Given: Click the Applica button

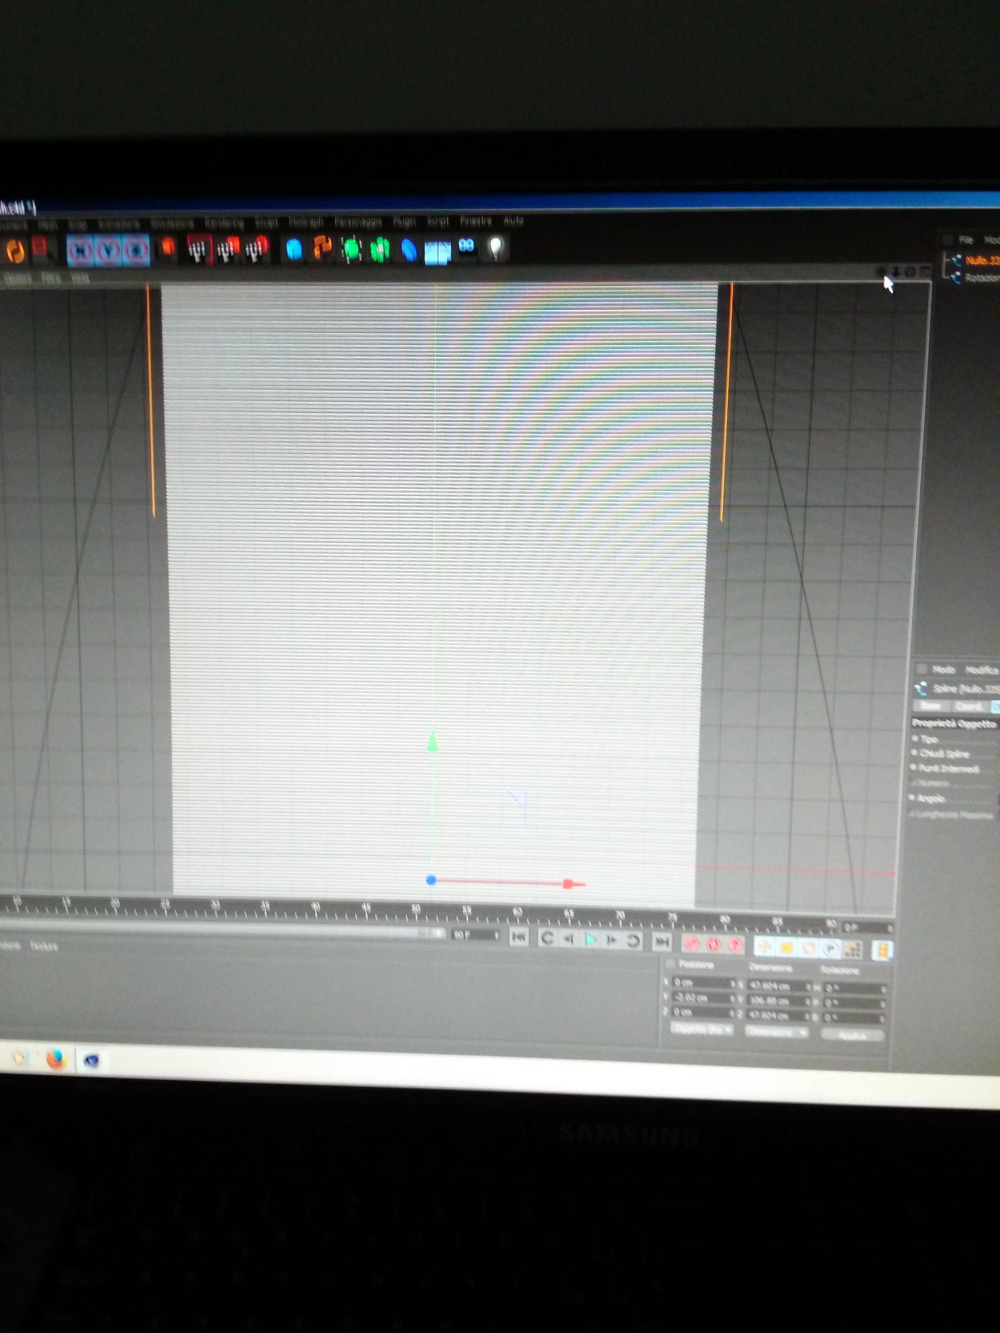Looking at the screenshot, I should [x=852, y=1035].
